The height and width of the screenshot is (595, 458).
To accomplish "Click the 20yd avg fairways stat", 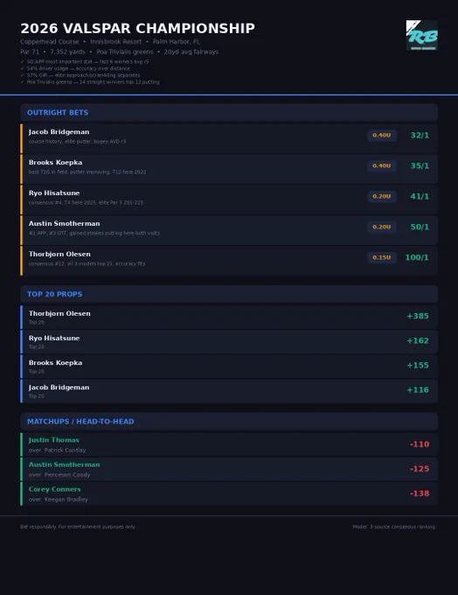I will 191,52.
